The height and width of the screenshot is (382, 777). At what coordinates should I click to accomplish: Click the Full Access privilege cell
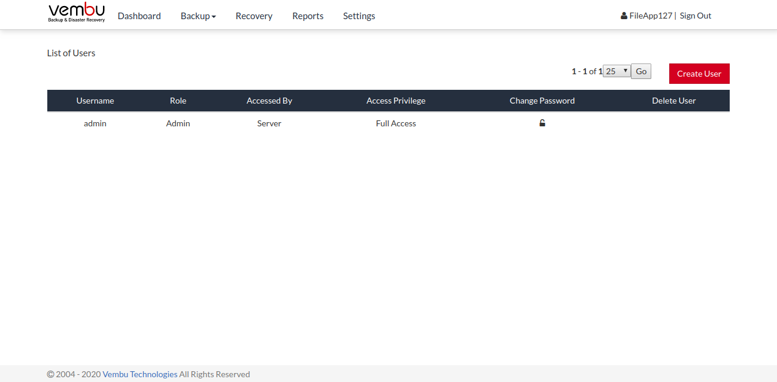(x=396, y=123)
